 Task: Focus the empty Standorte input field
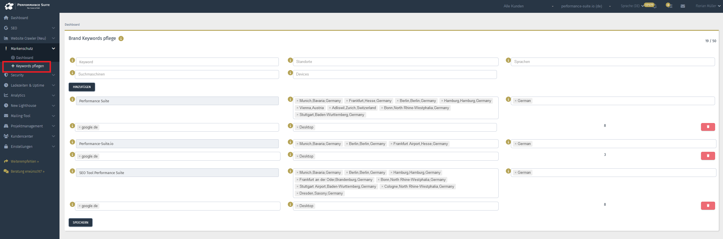(396, 62)
